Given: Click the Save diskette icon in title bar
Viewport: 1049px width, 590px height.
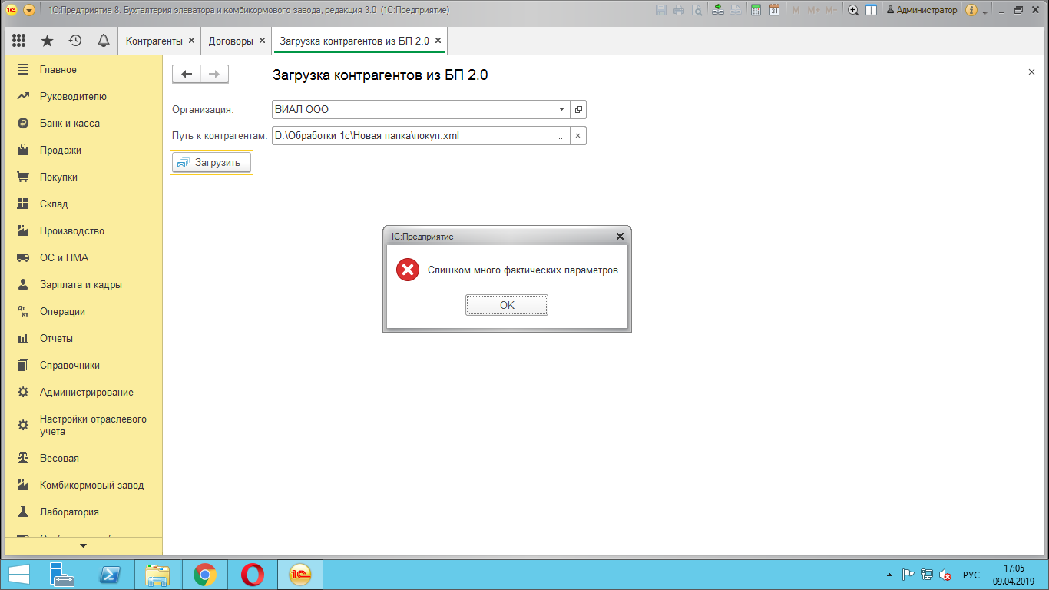Looking at the screenshot, I should [661, 10].
